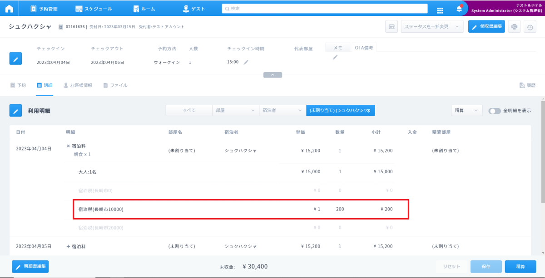Open the 部屋 filter dropdown

coord(235,110)
